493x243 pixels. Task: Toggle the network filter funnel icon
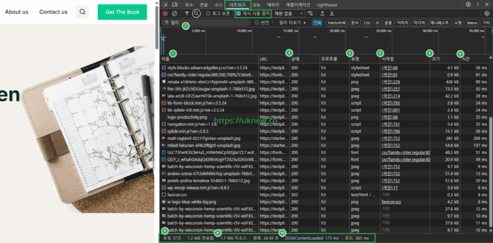tap(187, 13)
